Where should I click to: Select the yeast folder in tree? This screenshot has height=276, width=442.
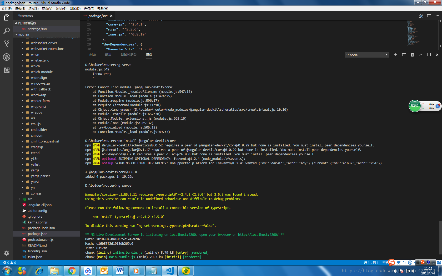[47, 182]
